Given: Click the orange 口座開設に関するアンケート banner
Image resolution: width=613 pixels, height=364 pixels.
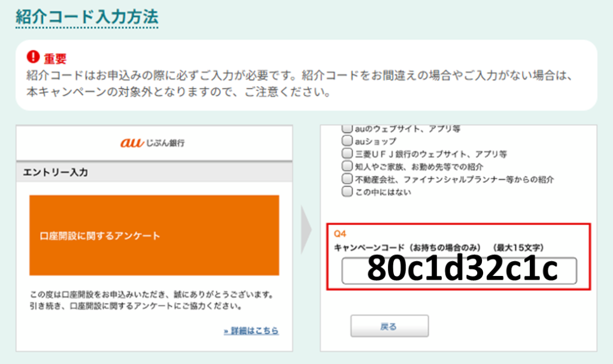Looking at the screenshot, I should tap(154, 235).
